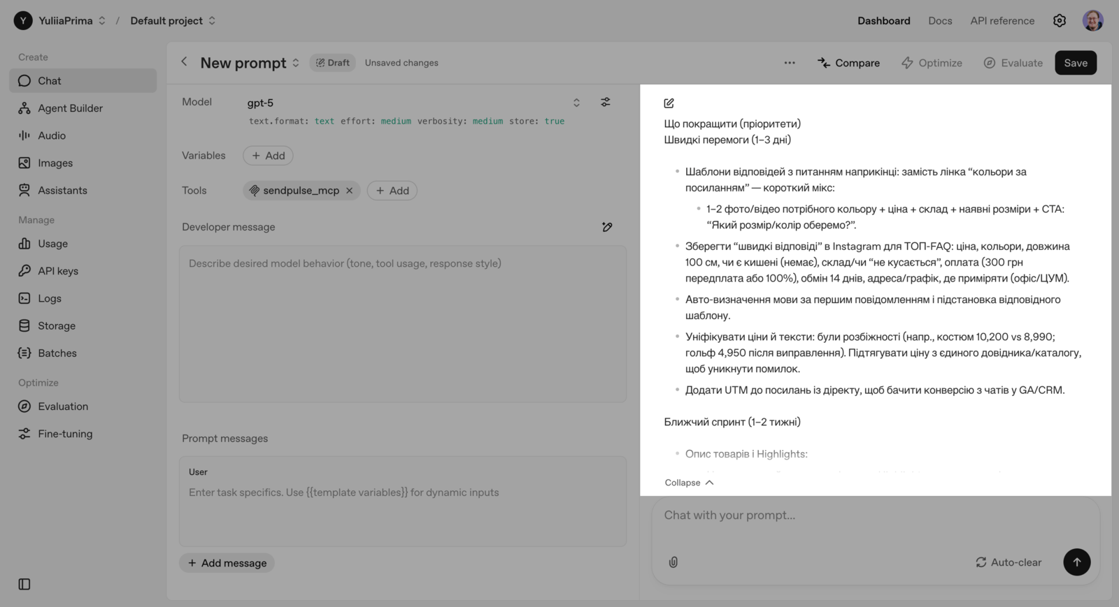Expand the Default project switcher
This screenshot has height=607, width=1119.
[212, 21]
